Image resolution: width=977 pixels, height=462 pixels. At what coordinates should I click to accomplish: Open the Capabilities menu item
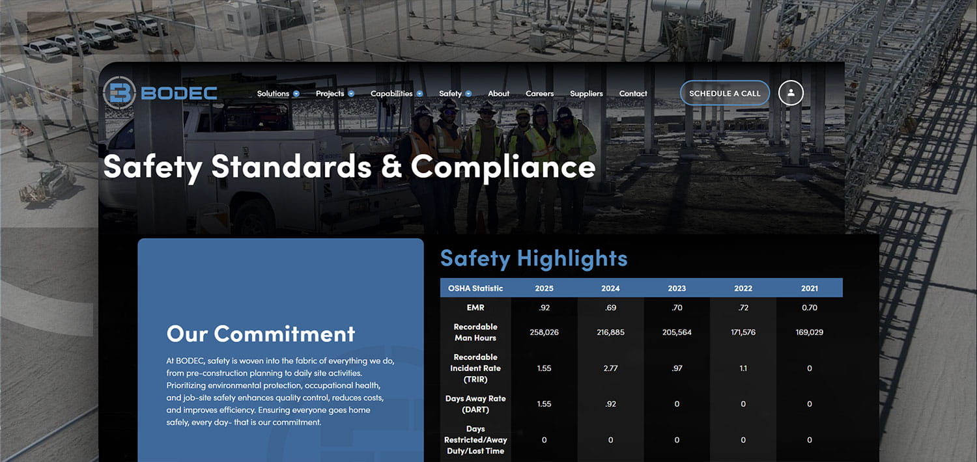coord(391,94)
